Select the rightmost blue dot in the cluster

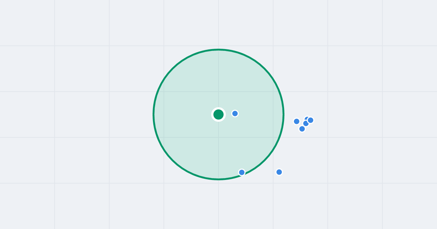pyautogui.click(x=311, y=120)
